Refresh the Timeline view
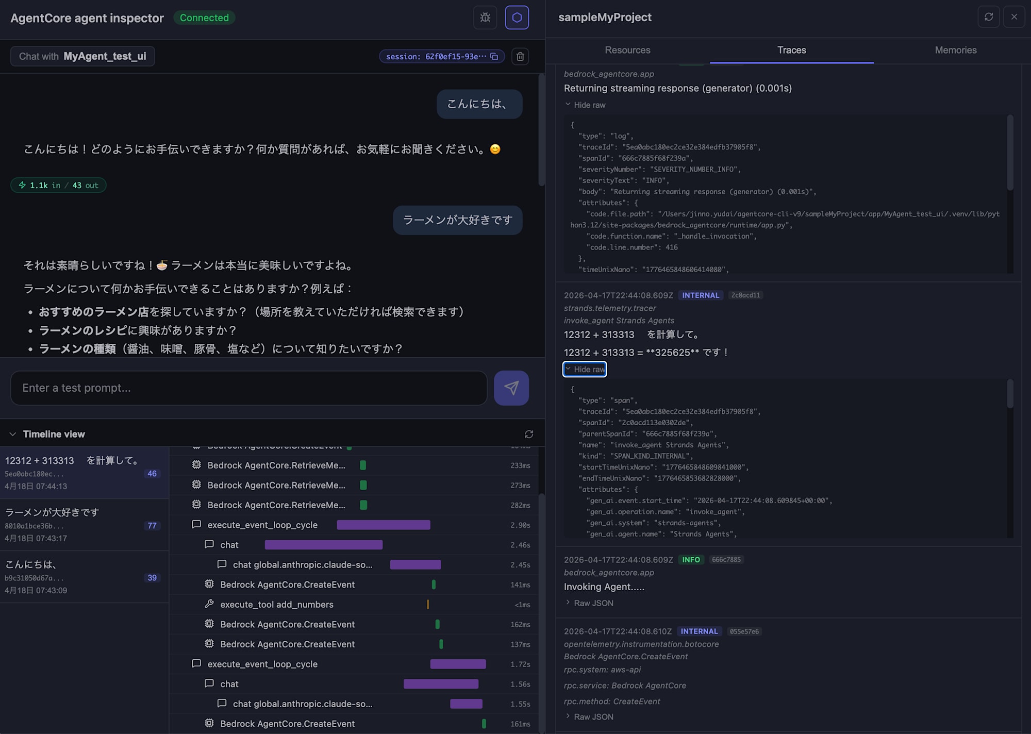 528,435
